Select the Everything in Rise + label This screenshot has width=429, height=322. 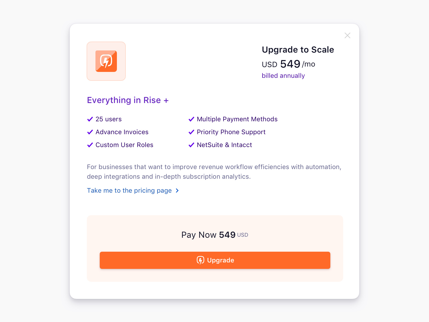click(128, 100)
